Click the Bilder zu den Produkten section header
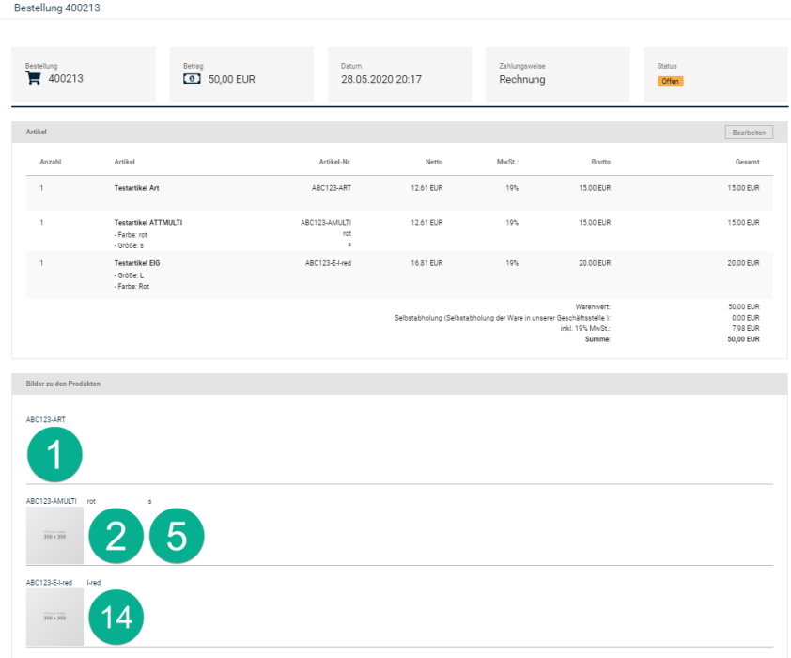 click(x=64, y=384)
